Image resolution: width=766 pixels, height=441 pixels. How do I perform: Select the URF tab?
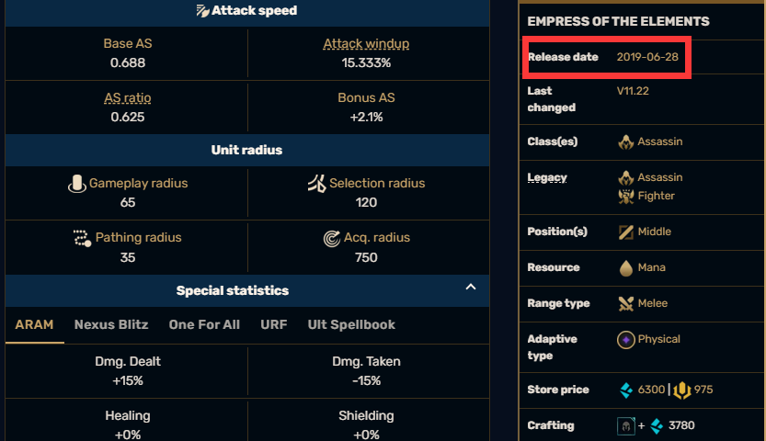tap(274, 325)
